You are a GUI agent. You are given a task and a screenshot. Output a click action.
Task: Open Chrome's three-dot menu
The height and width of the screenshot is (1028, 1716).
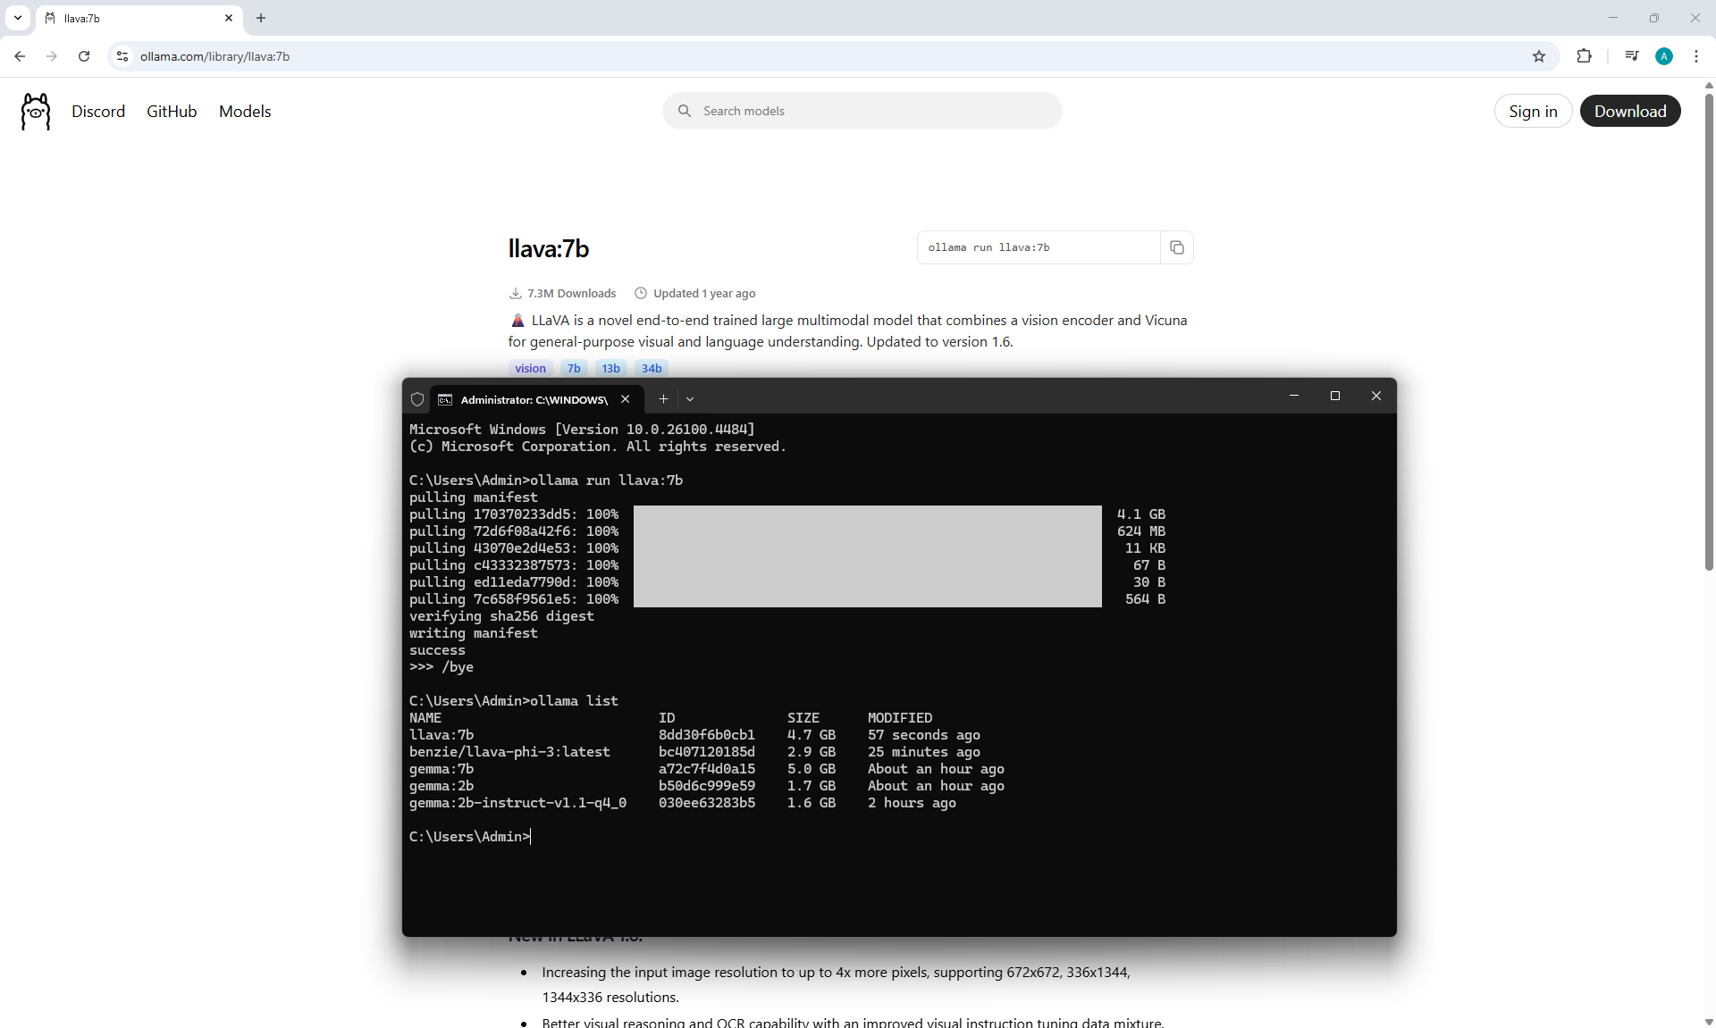tap(1695, 56)
